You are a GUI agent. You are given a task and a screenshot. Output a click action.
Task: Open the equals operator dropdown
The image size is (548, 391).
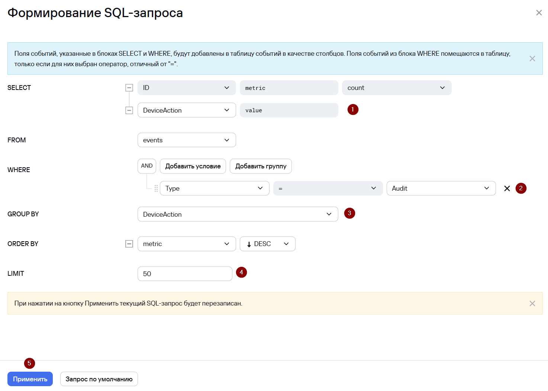328,188
